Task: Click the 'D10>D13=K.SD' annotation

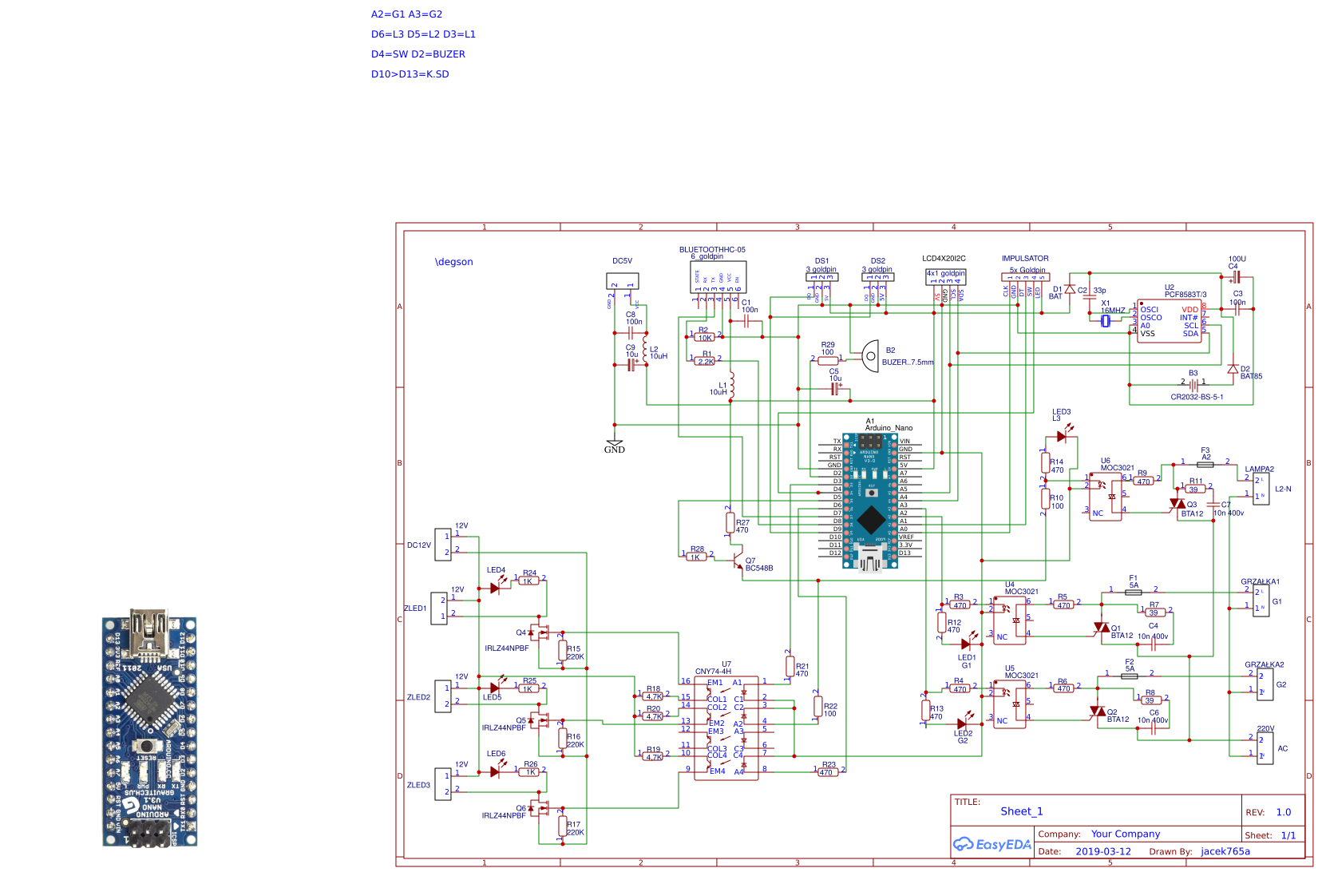Action: (x=410, y=74)
